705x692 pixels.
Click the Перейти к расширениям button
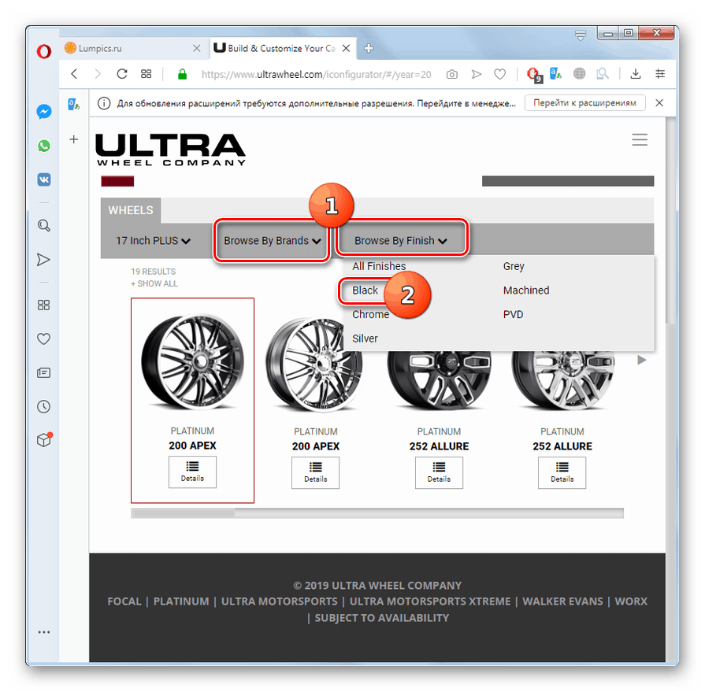tap(584, 102)
